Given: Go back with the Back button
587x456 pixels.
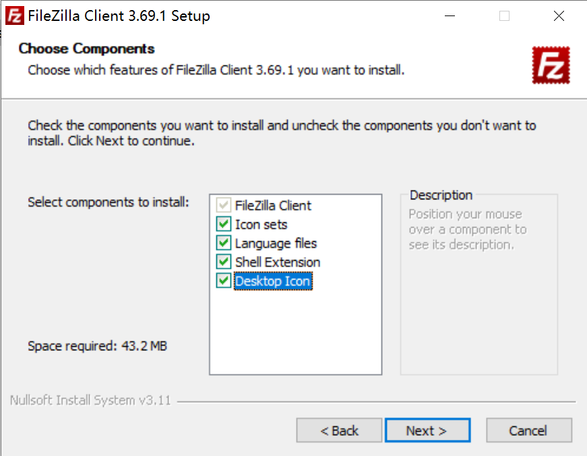Looking at the screenshot, I should pos(339,430).
